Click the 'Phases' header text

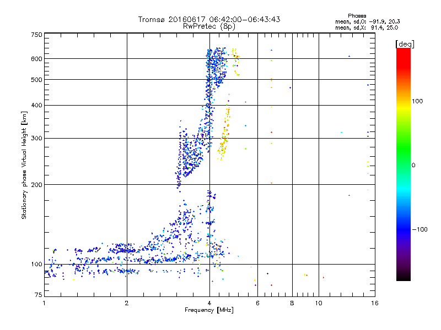pos(357,16)
